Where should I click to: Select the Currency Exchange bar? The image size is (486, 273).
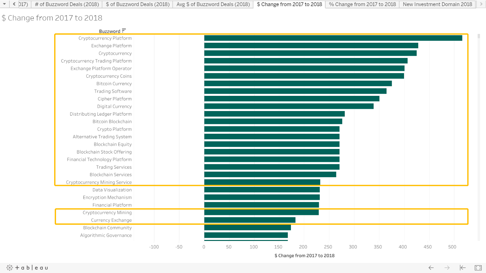point(250,220)
